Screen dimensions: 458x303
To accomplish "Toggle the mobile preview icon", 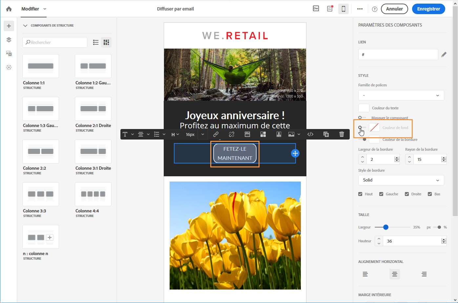I will click(x=343, y=9).
